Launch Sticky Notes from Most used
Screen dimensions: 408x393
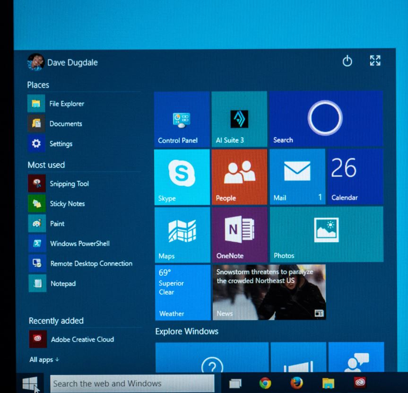click(x=85, y=203)
